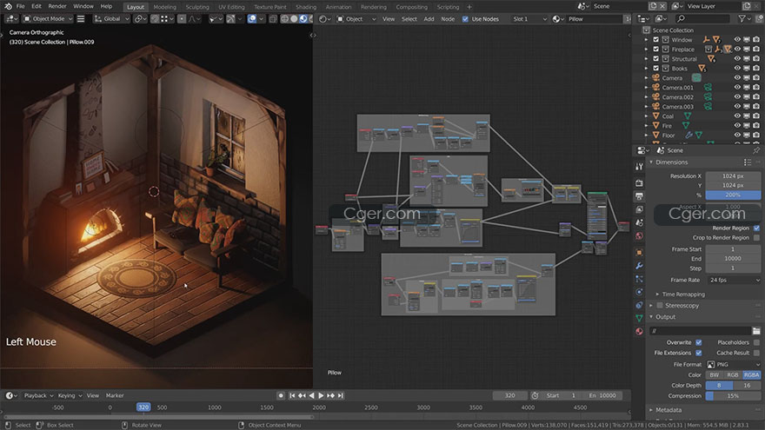
Task: Open the Physics properties icon
Action: [x=639, y=292]
